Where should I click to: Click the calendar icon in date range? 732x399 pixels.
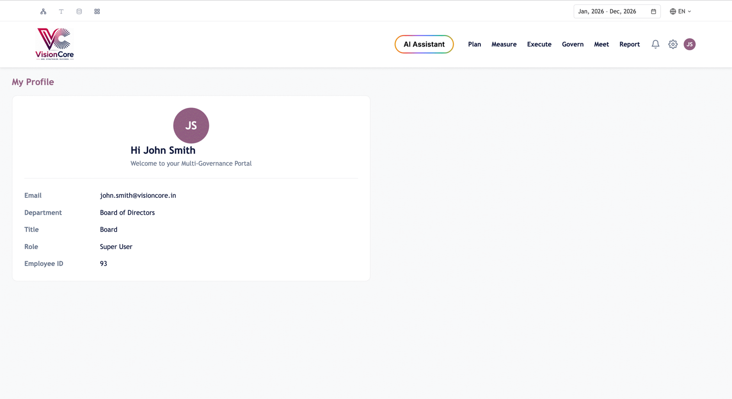653,11
